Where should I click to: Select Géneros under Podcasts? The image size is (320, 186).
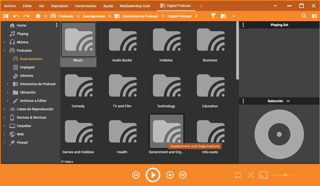pyautogui.click(x=26, y=75)
